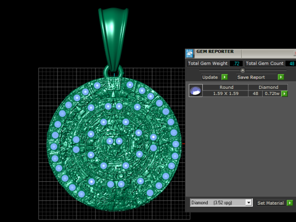Click the 0.72tw weight cell
Image resolution: width=296 pixels, height=222 pixels.
(x=272, y=94)
